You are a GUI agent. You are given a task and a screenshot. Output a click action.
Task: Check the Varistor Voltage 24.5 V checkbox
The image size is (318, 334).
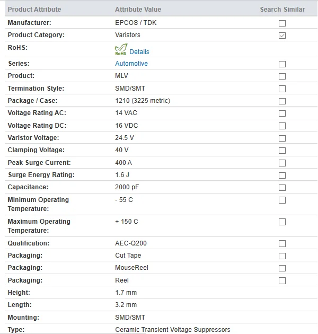click(x=282, y=138)
